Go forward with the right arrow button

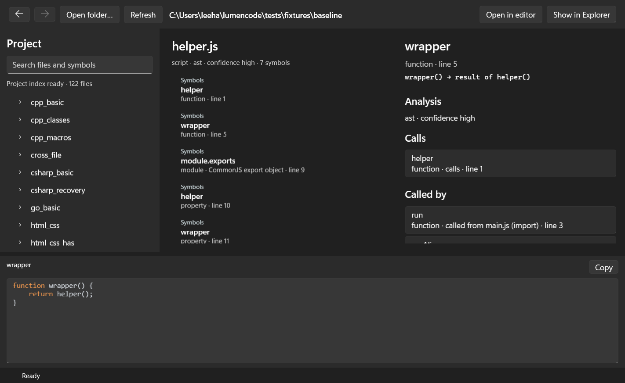pos(45,14)
